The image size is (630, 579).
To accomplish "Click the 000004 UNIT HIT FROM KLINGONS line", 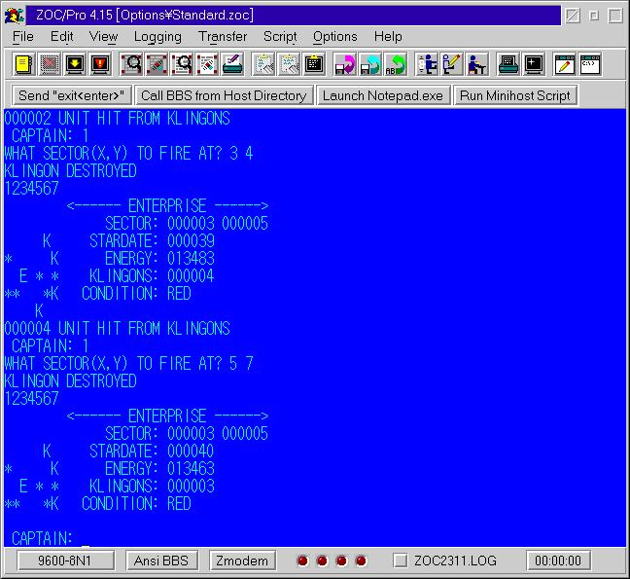I will (x=117, y=329).
